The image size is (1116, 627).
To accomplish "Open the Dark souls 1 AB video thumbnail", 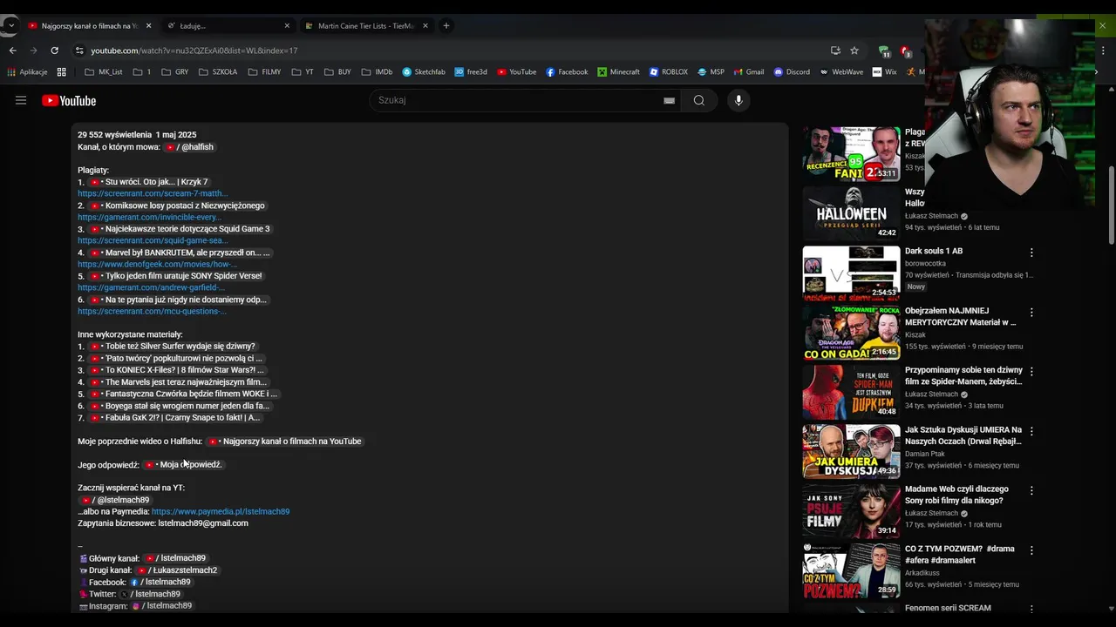I will (x=851, y=273).
